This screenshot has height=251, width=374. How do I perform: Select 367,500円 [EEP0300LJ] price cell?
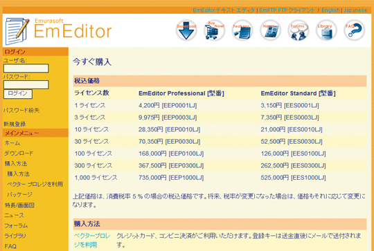tap(171, 165)
